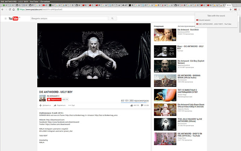Open the 'Ещё' three-dots options
The height and width of the screenshot is (151, 241).
click(72, 105)
